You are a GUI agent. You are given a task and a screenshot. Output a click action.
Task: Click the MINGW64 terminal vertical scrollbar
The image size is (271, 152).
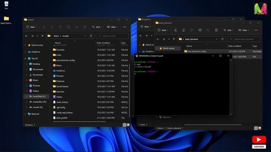[230, 87]
